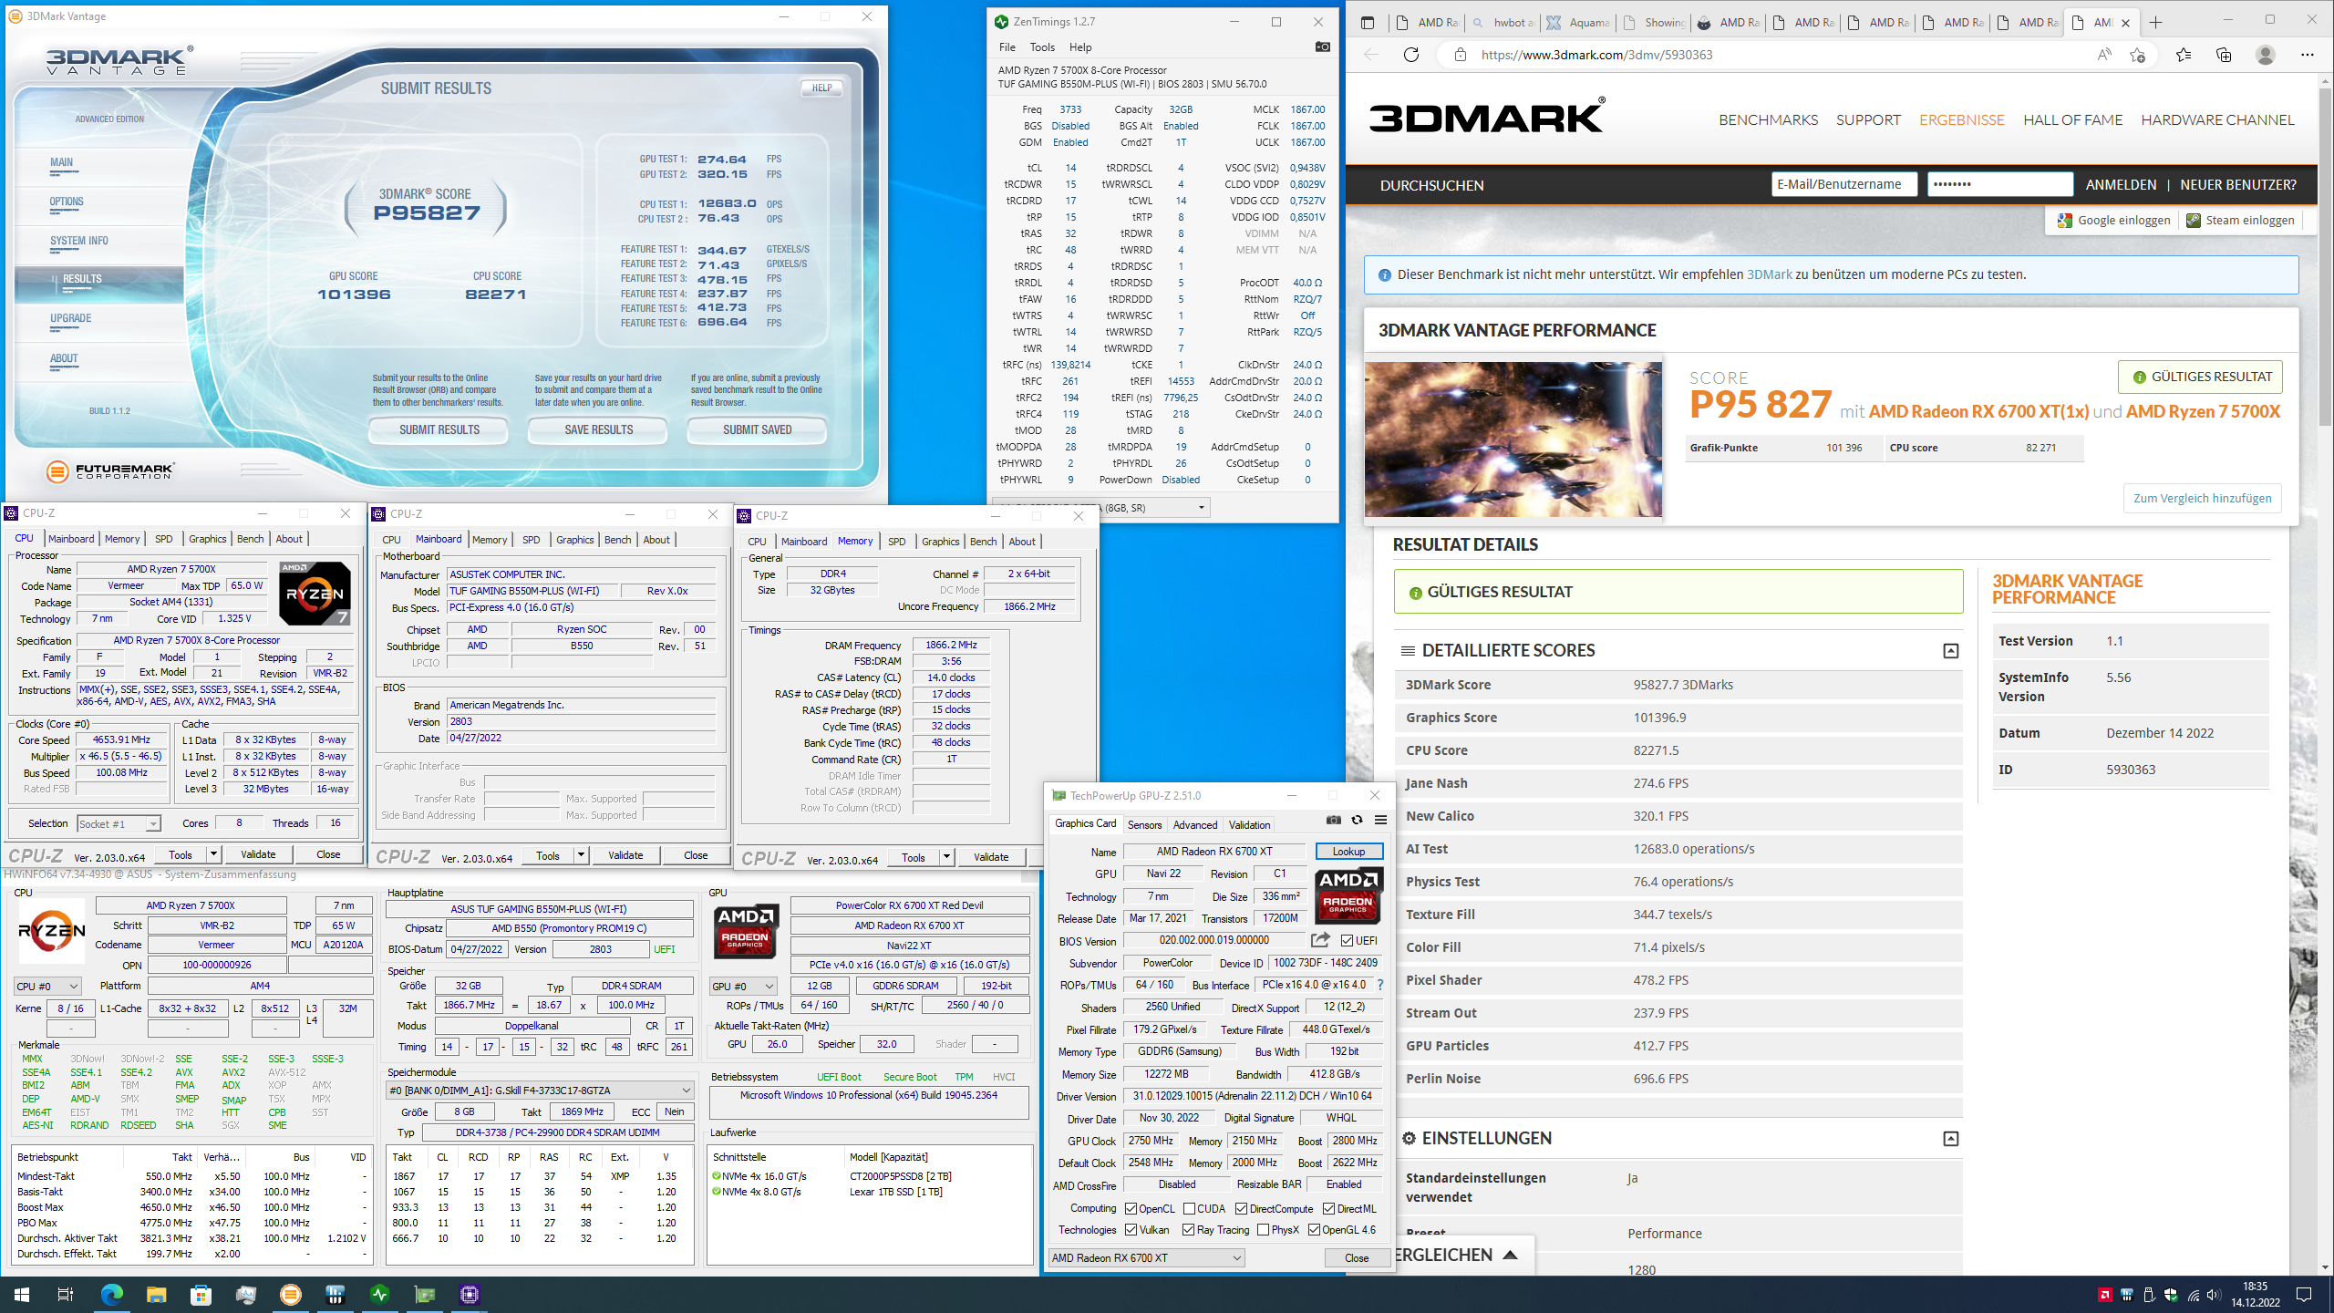This screenshot has height=1313, width=2334.
Task: Click the browser address bar URL
Action: point(1596,55)
